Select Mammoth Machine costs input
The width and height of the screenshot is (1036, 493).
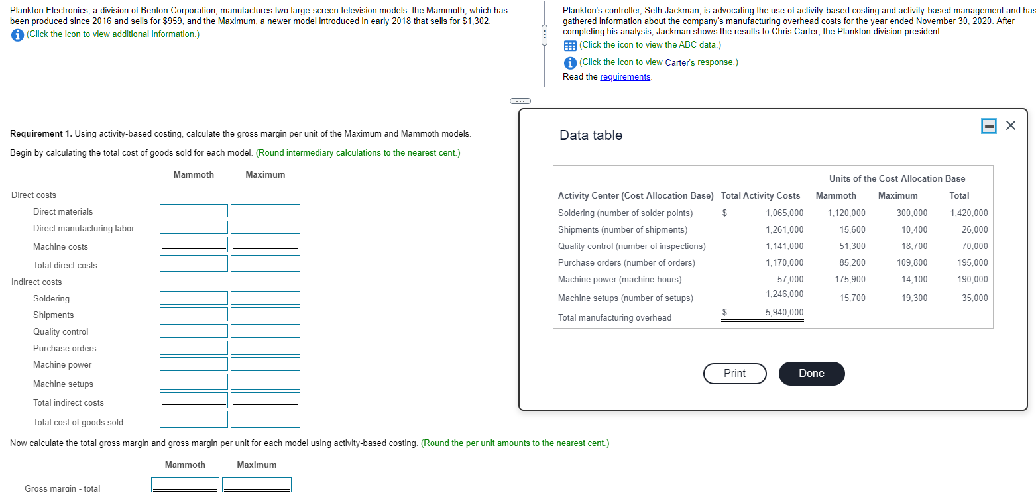coord(194,245)
